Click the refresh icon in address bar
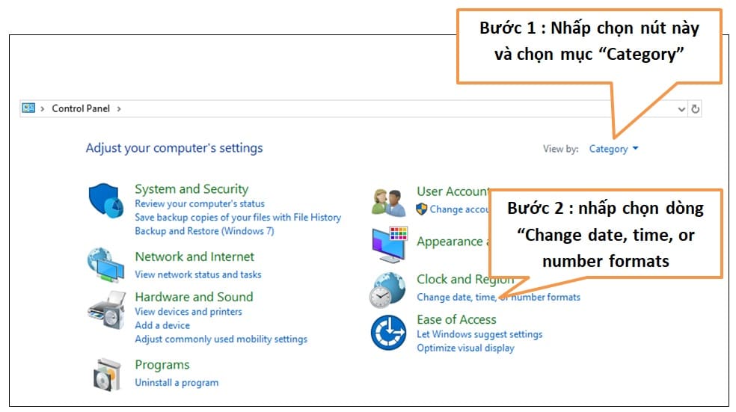 click(x=696, y=109)
